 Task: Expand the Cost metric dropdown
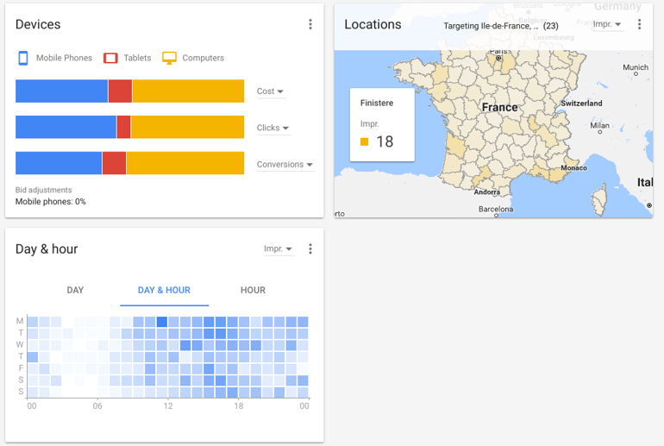point(271,91)
